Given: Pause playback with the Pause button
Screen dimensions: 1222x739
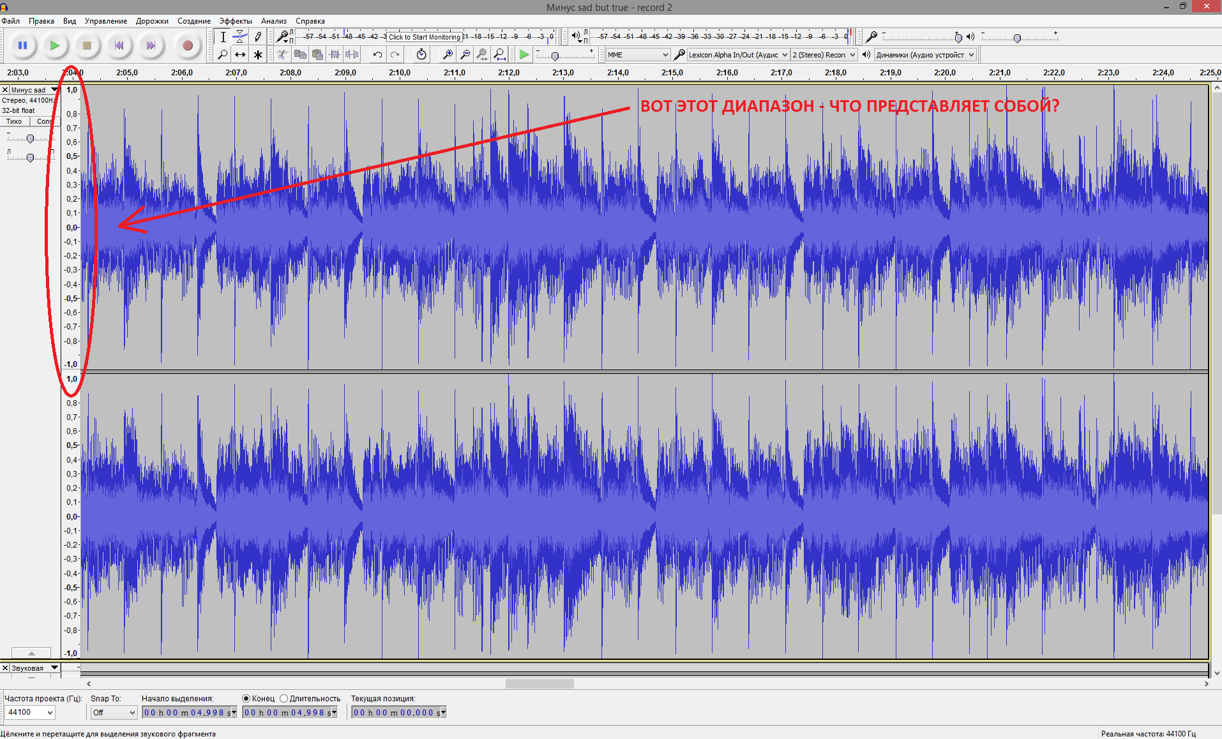Looking at the screenshot, I should point(23,45).
